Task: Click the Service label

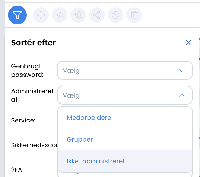Action: click(x=23, y=120)
